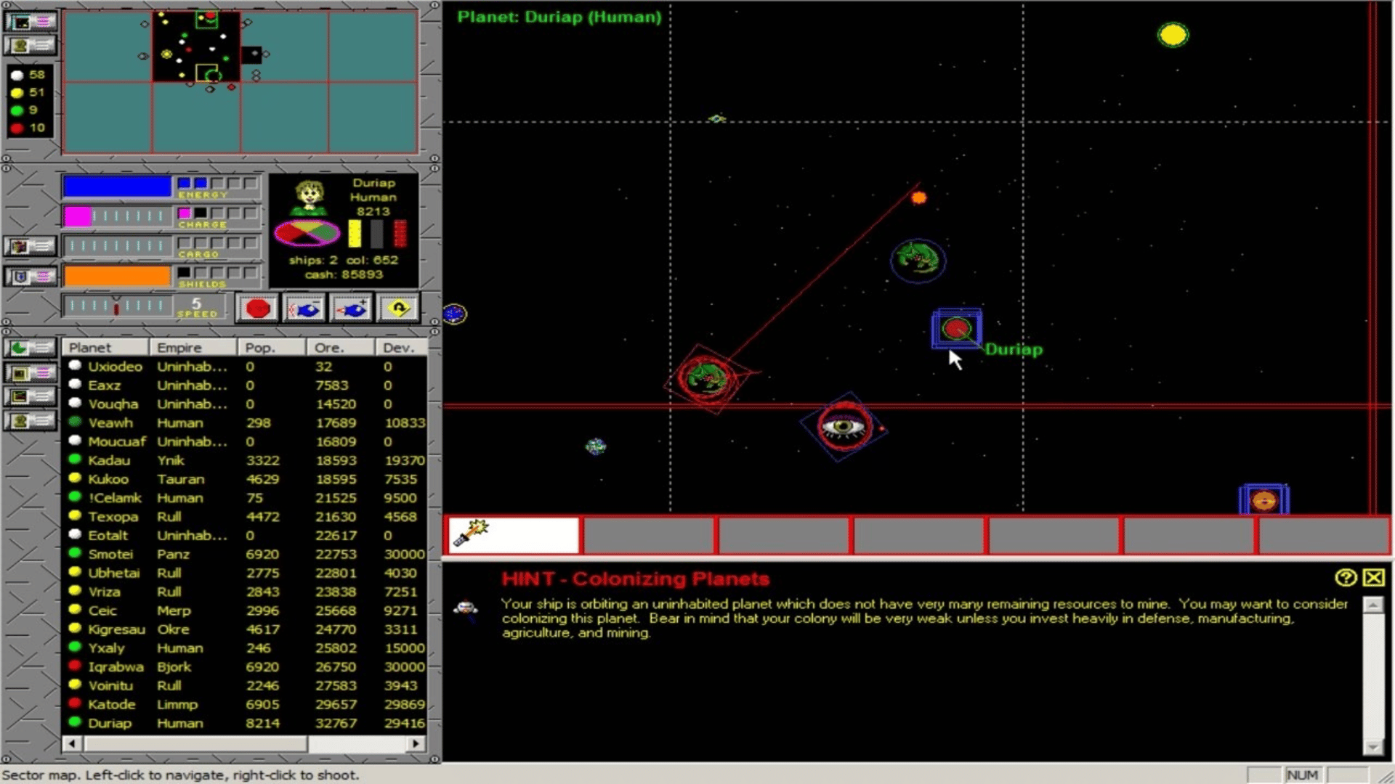Select the Smotei planet row

click(110, 554)
